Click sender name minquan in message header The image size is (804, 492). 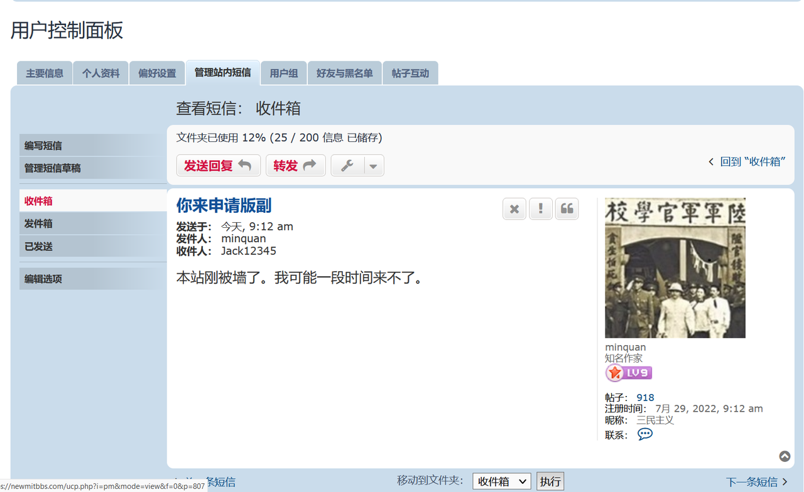[x=243, y=238]
